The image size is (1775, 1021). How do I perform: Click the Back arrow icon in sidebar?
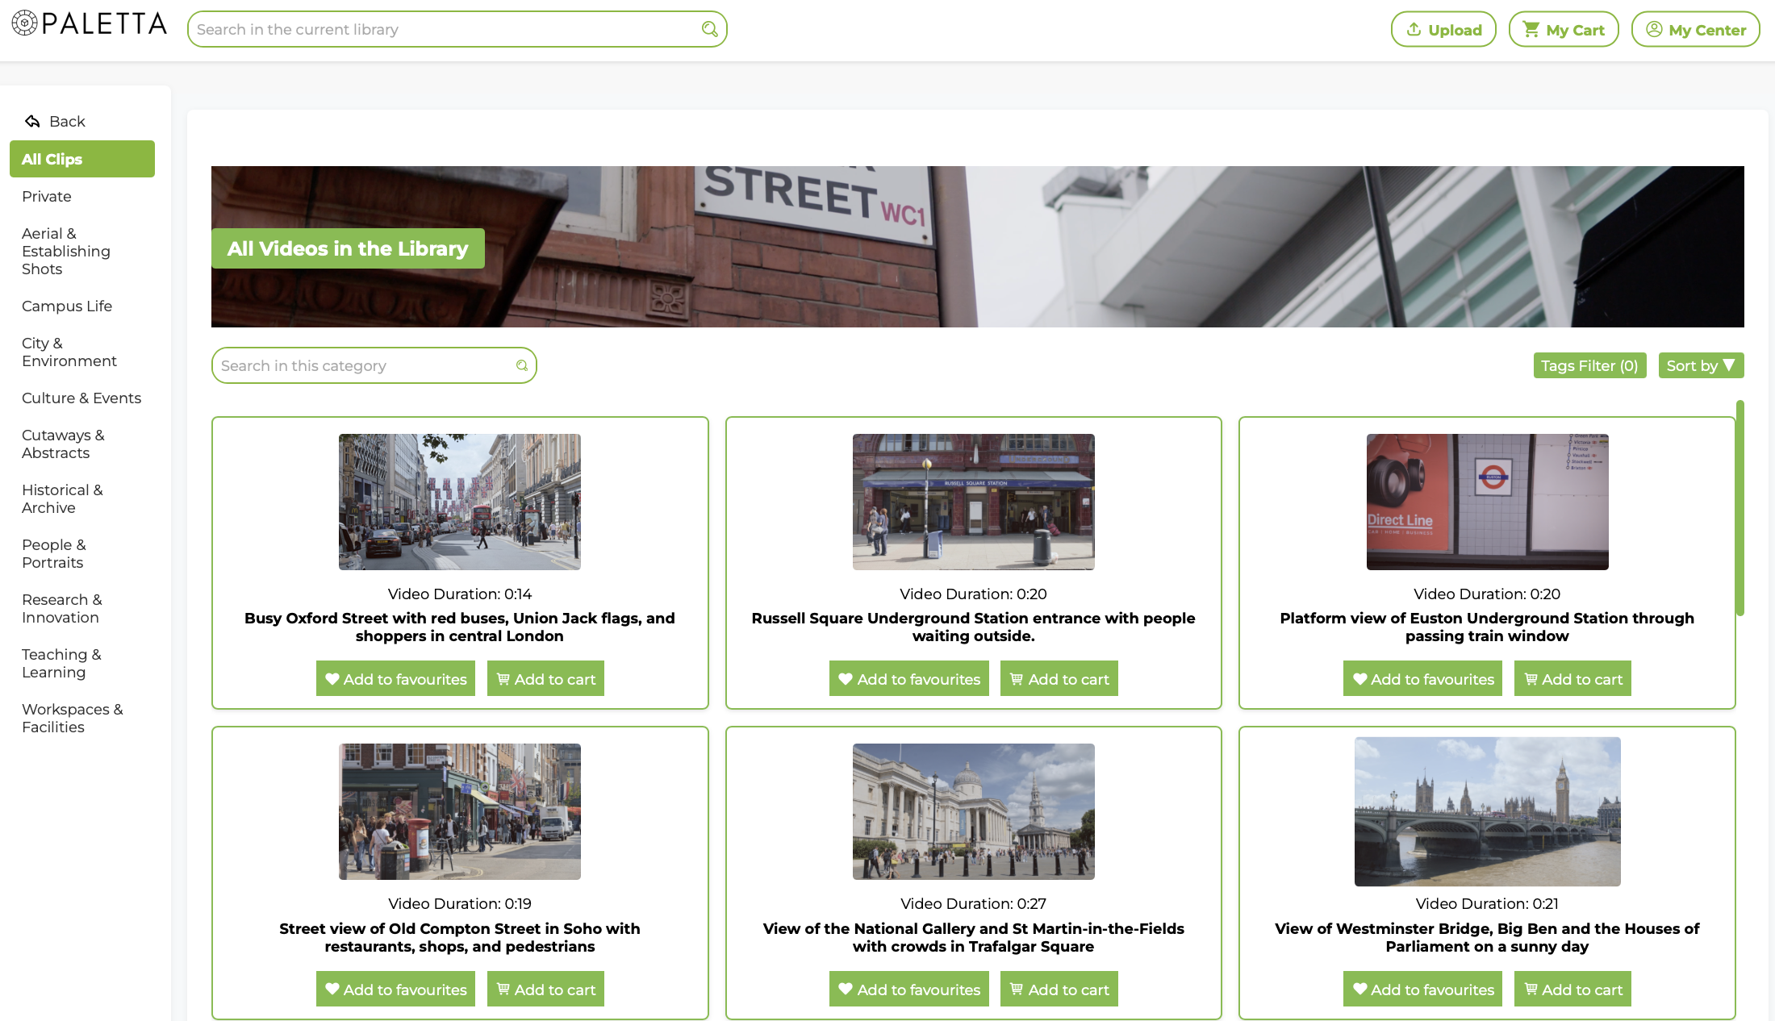[32, 121]
